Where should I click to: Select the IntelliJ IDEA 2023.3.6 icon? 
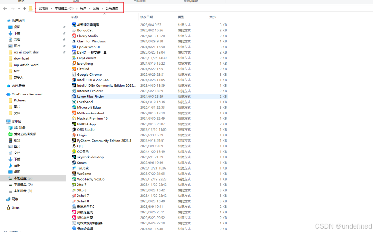(x=74, y=80)
